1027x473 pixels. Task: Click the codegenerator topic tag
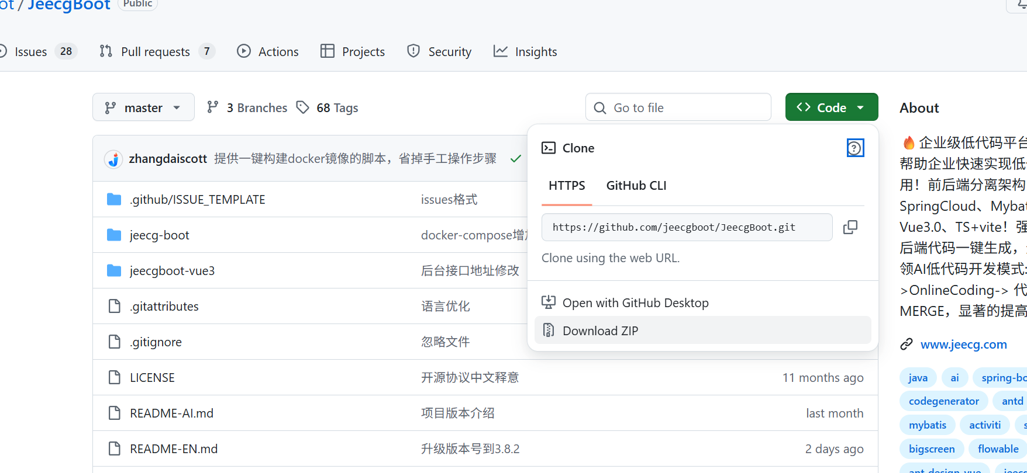click(944, 401)
